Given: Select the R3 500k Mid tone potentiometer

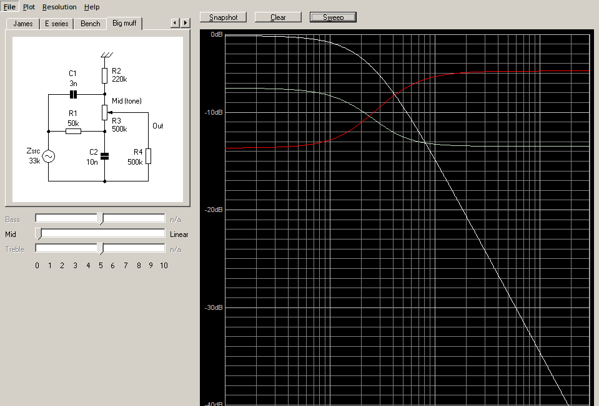Looking at the screenshot, I should (104, 112).
